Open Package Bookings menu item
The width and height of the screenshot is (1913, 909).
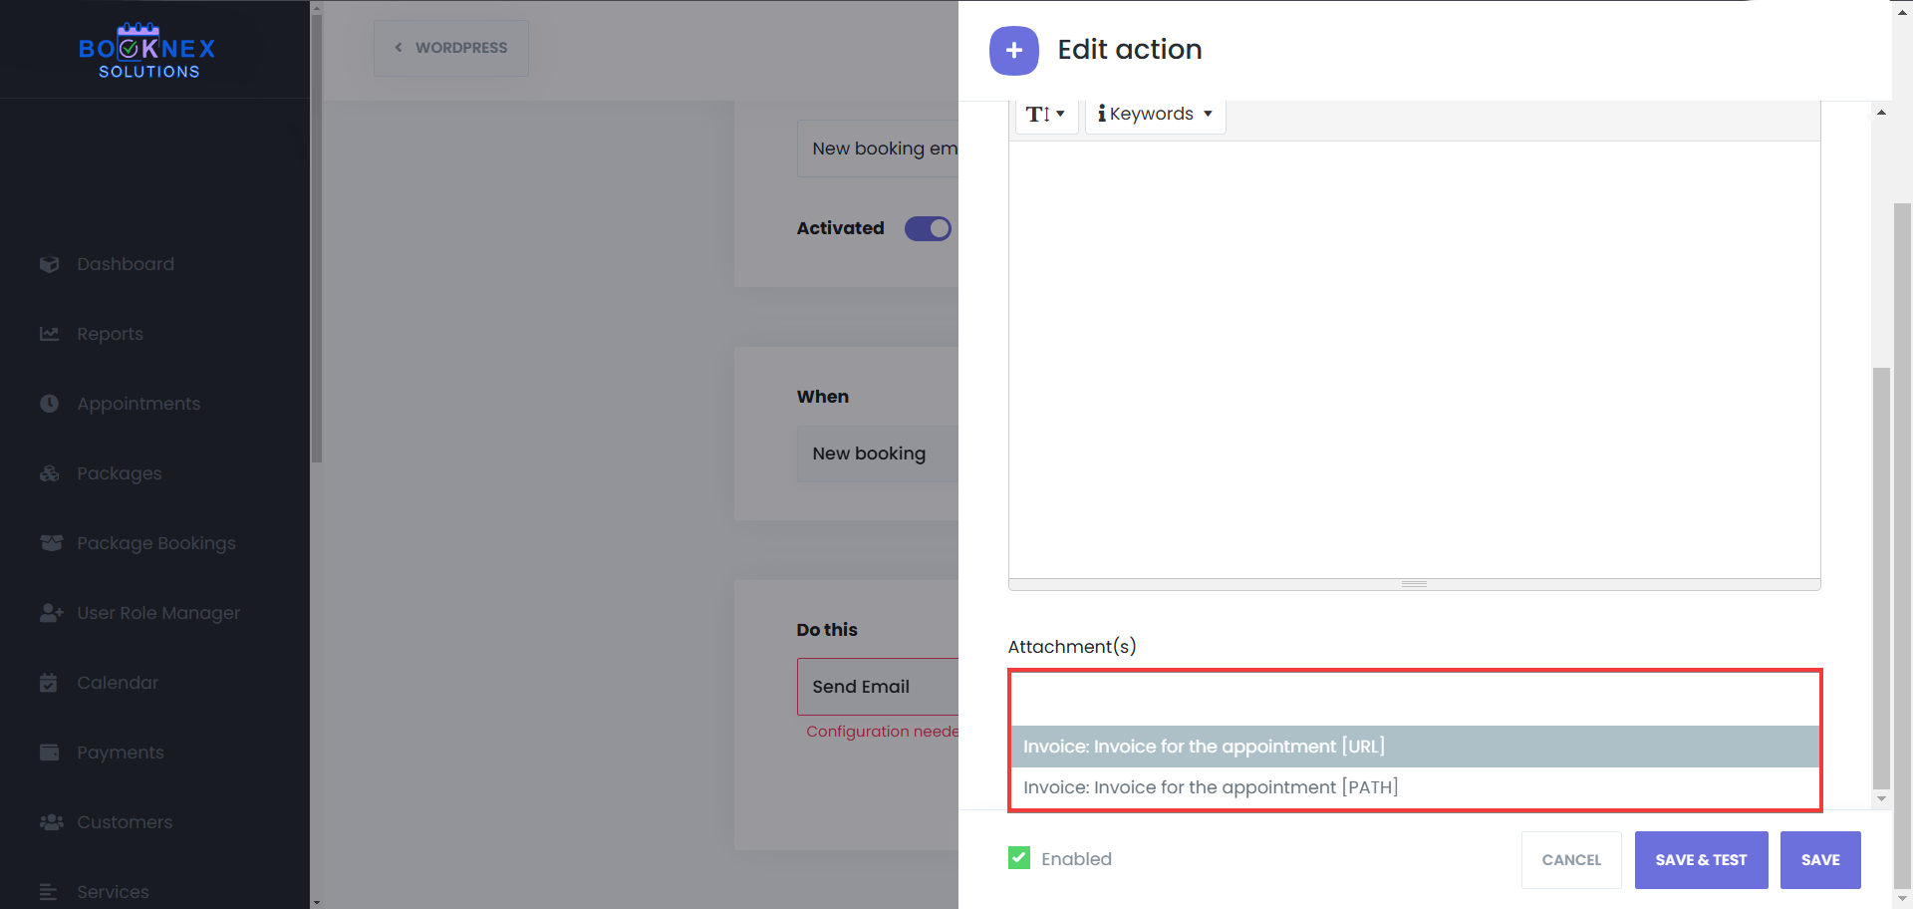click(155, 543)
